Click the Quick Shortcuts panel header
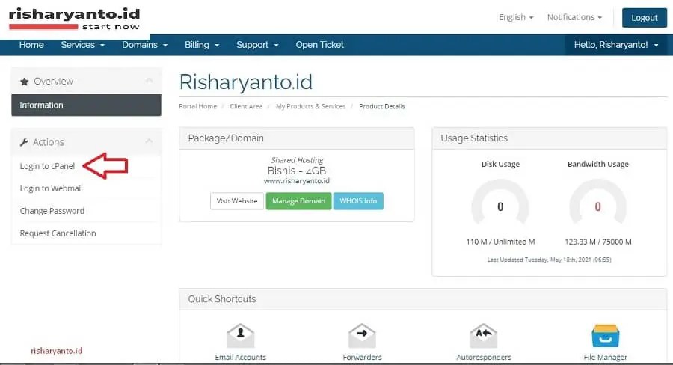Viewport: 673px width, 365px height. click(422, 299)
